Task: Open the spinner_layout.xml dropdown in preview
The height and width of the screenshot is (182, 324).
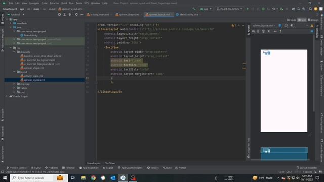Action: (264, 26)
